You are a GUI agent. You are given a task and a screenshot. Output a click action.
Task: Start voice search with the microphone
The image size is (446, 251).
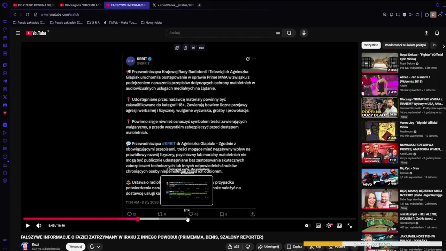coord(304,33)
